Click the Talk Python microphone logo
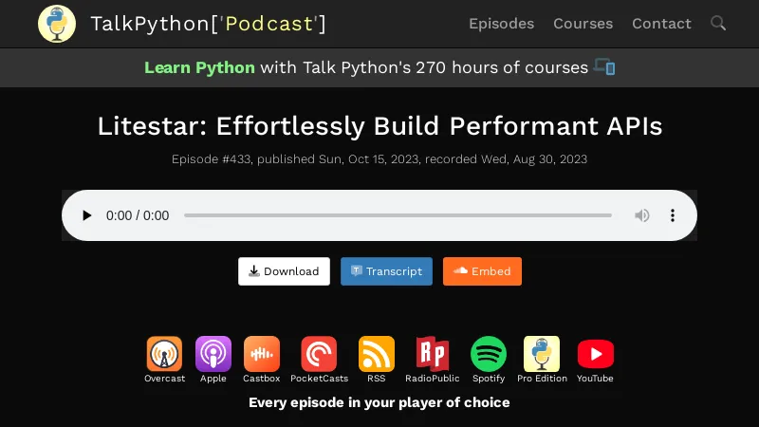This screenshot has width=759, height=427. [x=57, y=24]
